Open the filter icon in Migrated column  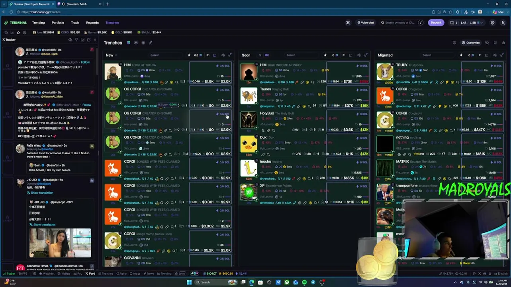(x=502, y=55)
